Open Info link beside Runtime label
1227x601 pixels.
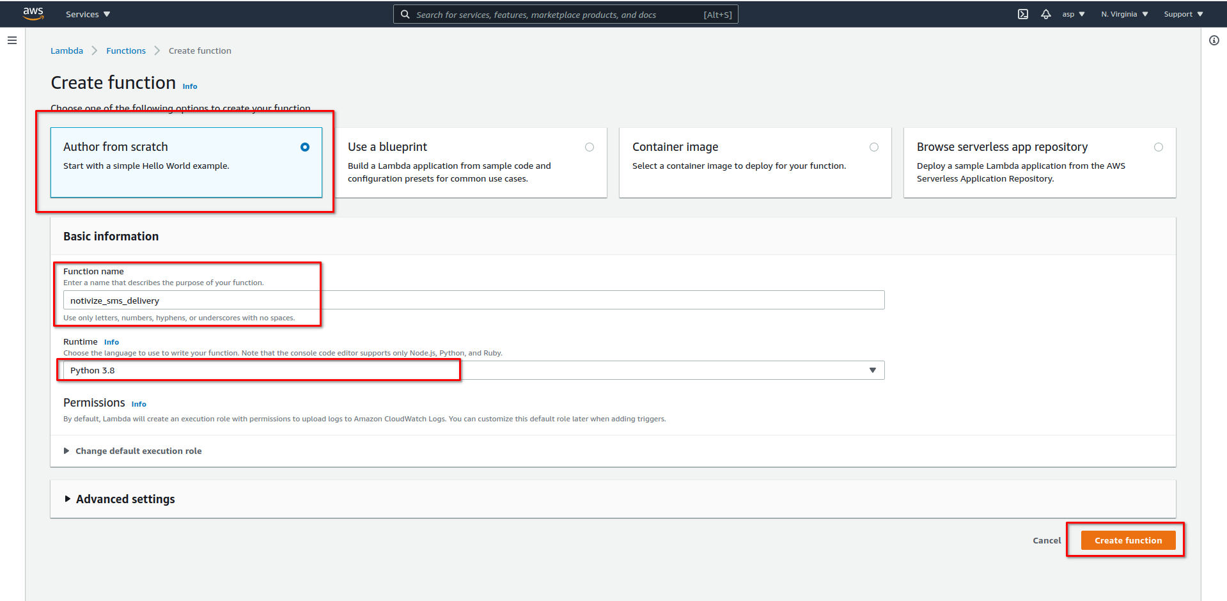[111, 342]
